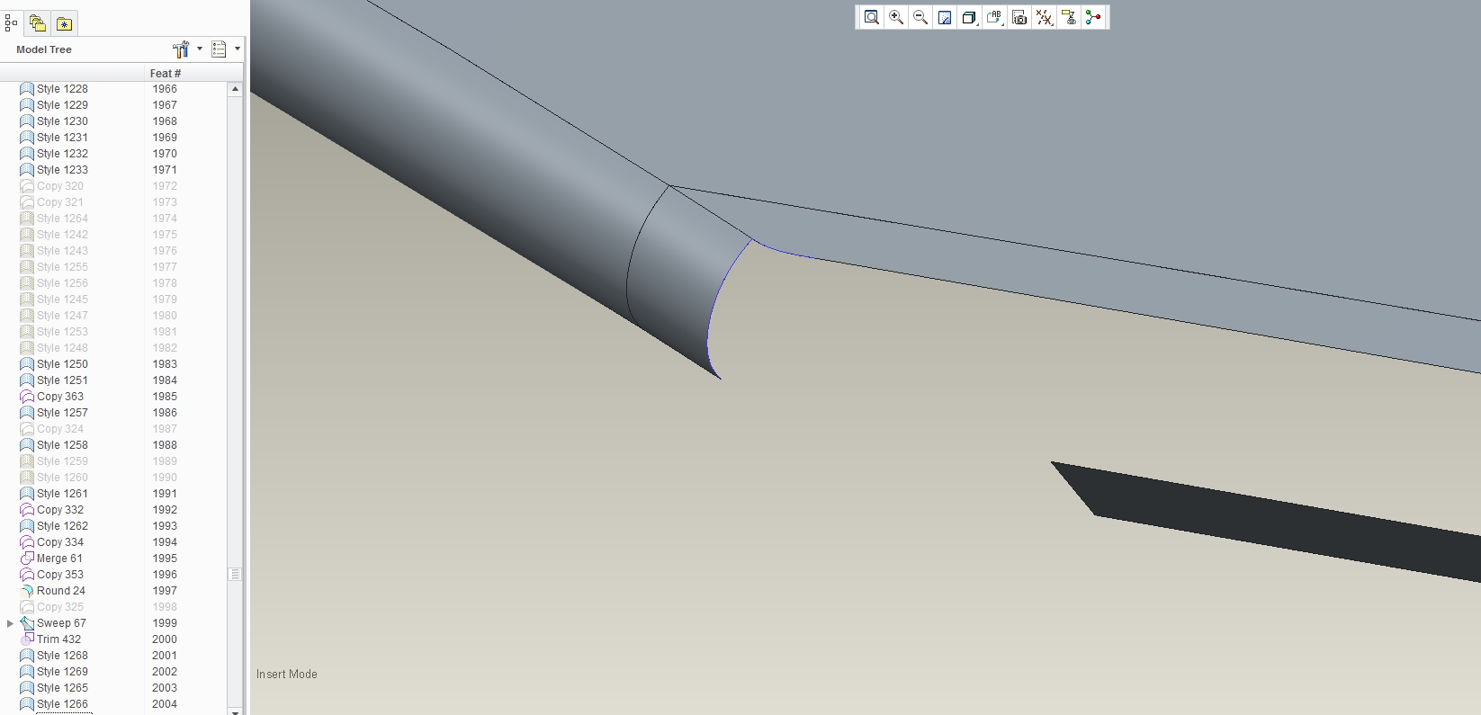Select the Zoom In tool
Image resolution: width=1481 pixels, height=715 pixels.
[896, 17]
